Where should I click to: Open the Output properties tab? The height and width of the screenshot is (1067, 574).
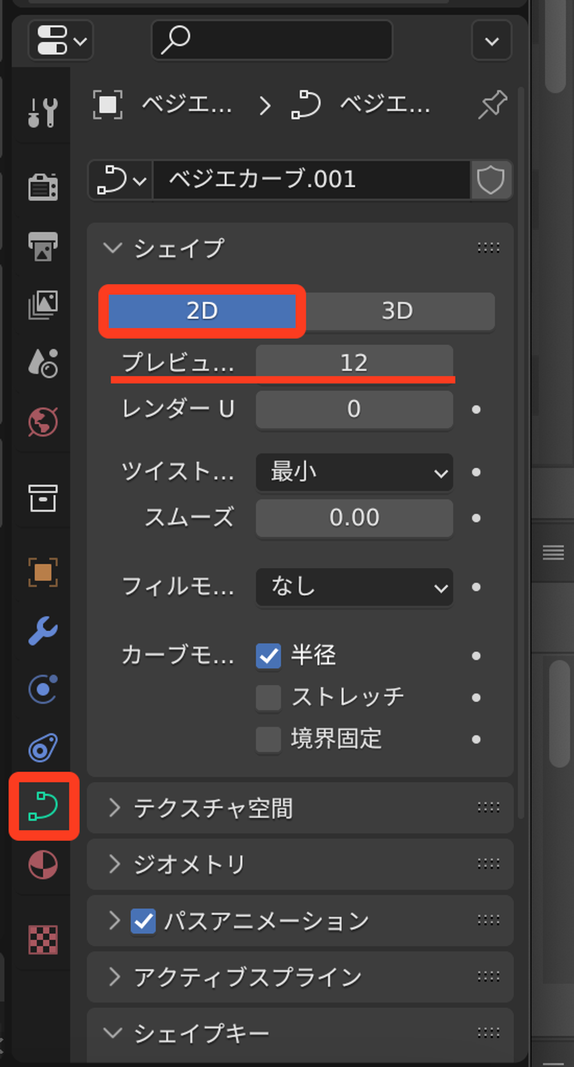(x=43, y=245)
